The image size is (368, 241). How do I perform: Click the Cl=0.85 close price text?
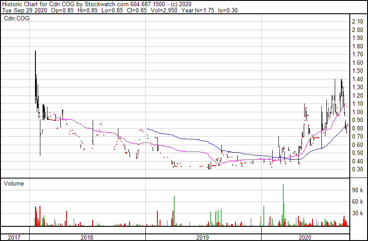[137, 10]
